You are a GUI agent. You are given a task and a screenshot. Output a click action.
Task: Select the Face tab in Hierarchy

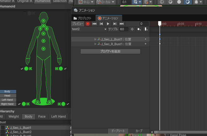click(42, 117)
